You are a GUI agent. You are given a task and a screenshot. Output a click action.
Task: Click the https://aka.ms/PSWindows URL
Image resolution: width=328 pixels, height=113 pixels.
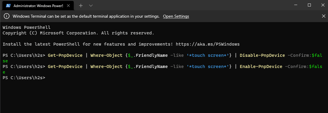[x=208, y=44]
